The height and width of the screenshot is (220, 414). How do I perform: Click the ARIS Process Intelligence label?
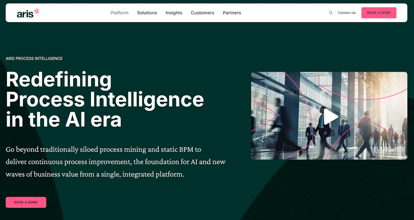pyautogui.click(x=34, y=59)
